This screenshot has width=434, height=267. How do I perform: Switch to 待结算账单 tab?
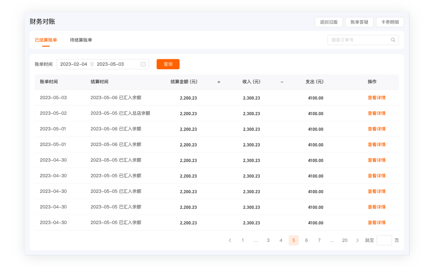coord(81,40)
